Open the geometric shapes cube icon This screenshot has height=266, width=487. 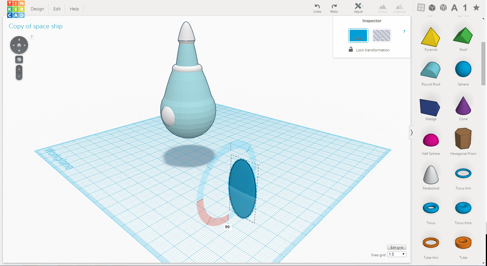coord(432,8)
